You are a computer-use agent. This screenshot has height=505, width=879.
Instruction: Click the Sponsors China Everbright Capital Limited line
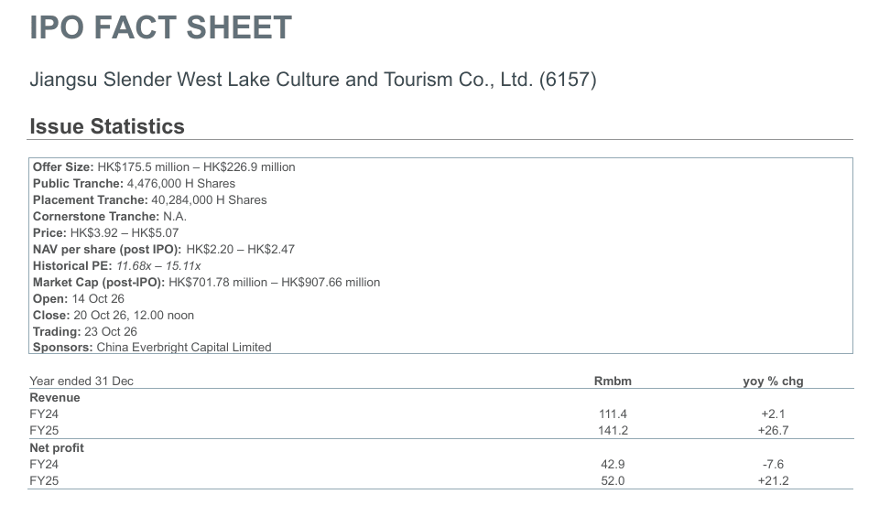coord(152,347)
